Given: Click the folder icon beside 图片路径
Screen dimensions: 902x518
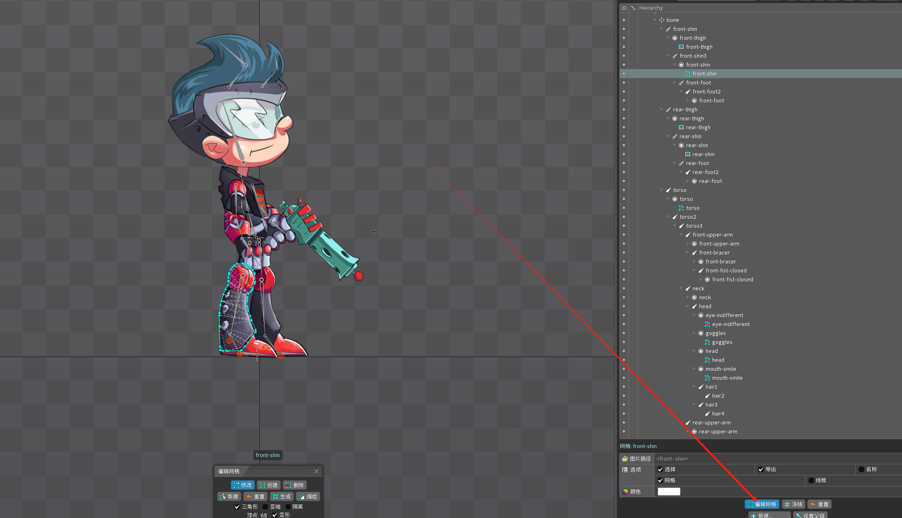Looking at the screenshot, I should (625, 459).
